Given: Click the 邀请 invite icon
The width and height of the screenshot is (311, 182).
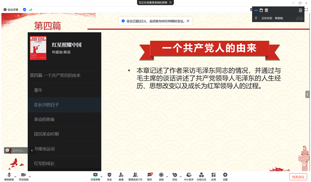Looking at the screenshot, I should click(121, 175).
